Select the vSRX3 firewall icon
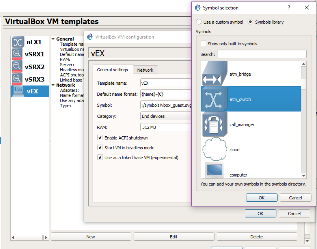The height and width of the screenshot is (249, 317). [x=17, y=79]
